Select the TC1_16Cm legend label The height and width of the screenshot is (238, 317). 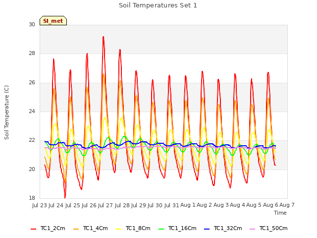click(182, 228)
